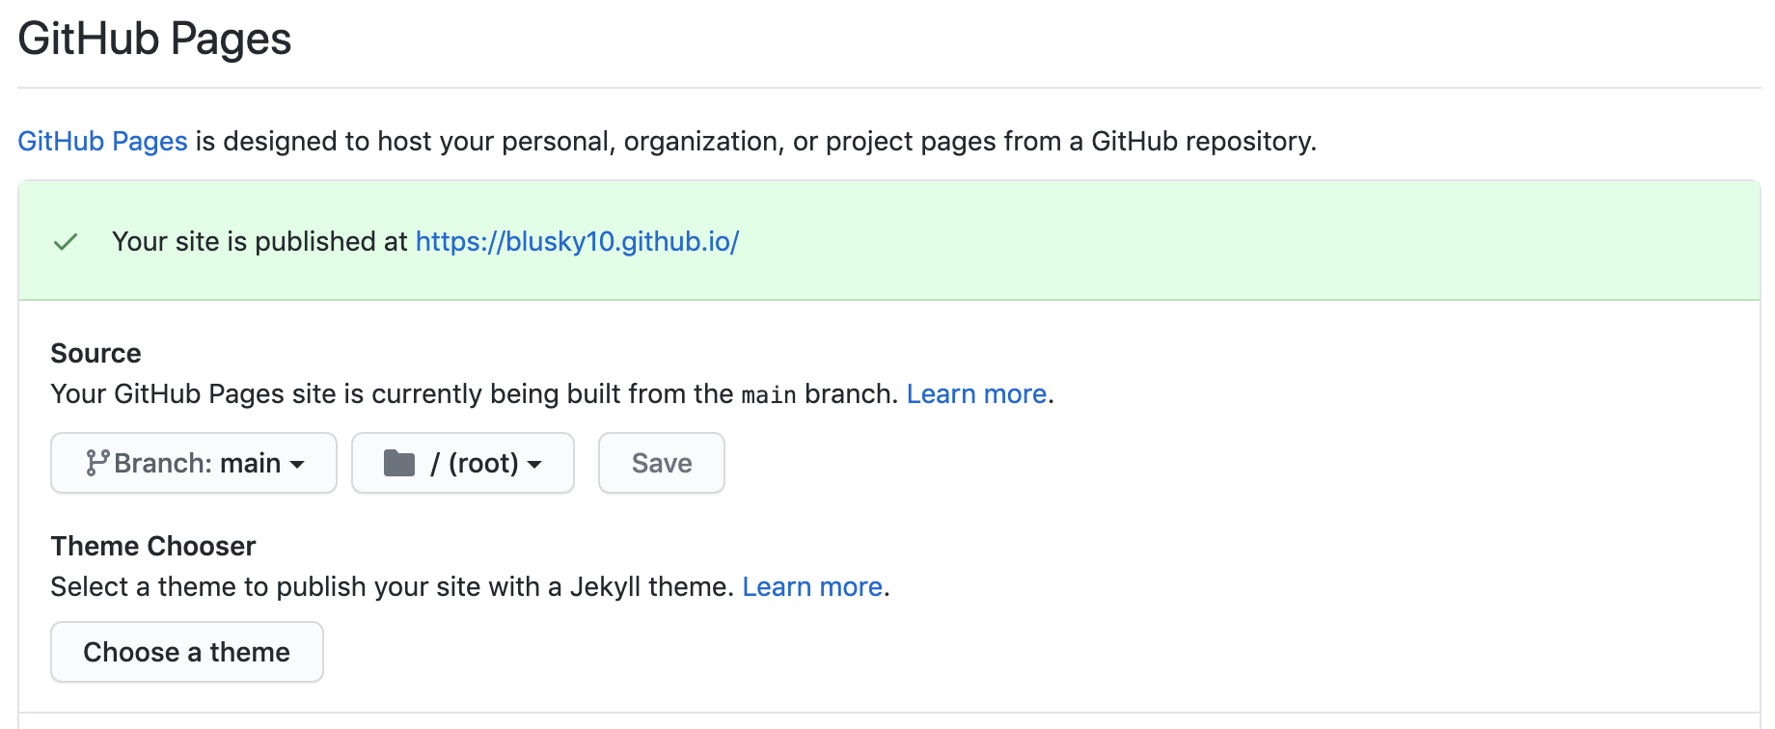Click the monospace 'main' branch name text
This screenshot has height=729, width=1775.
click(769, 394)
